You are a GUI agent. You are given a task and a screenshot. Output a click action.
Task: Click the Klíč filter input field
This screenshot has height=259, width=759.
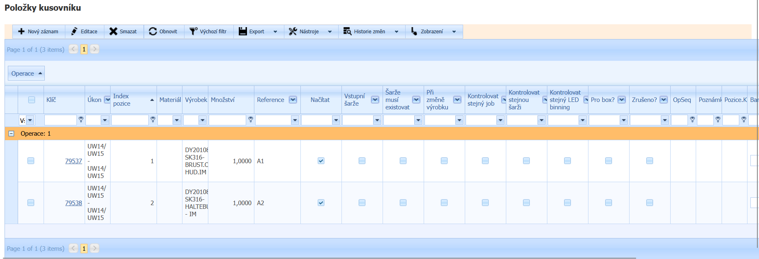coord(60,120)
